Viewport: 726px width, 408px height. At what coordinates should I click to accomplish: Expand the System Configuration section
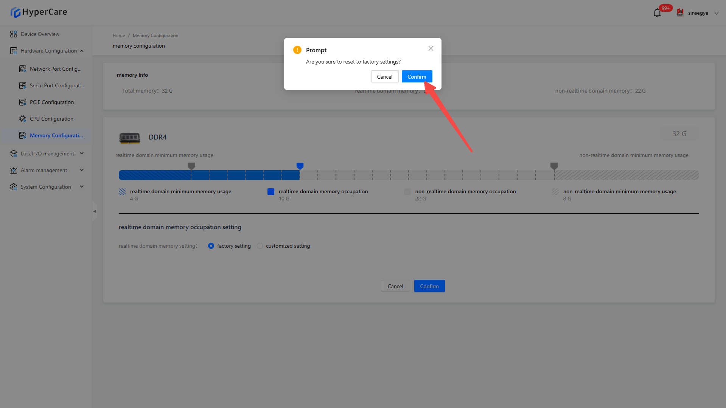pyautogui.click(x=82, y=187)
